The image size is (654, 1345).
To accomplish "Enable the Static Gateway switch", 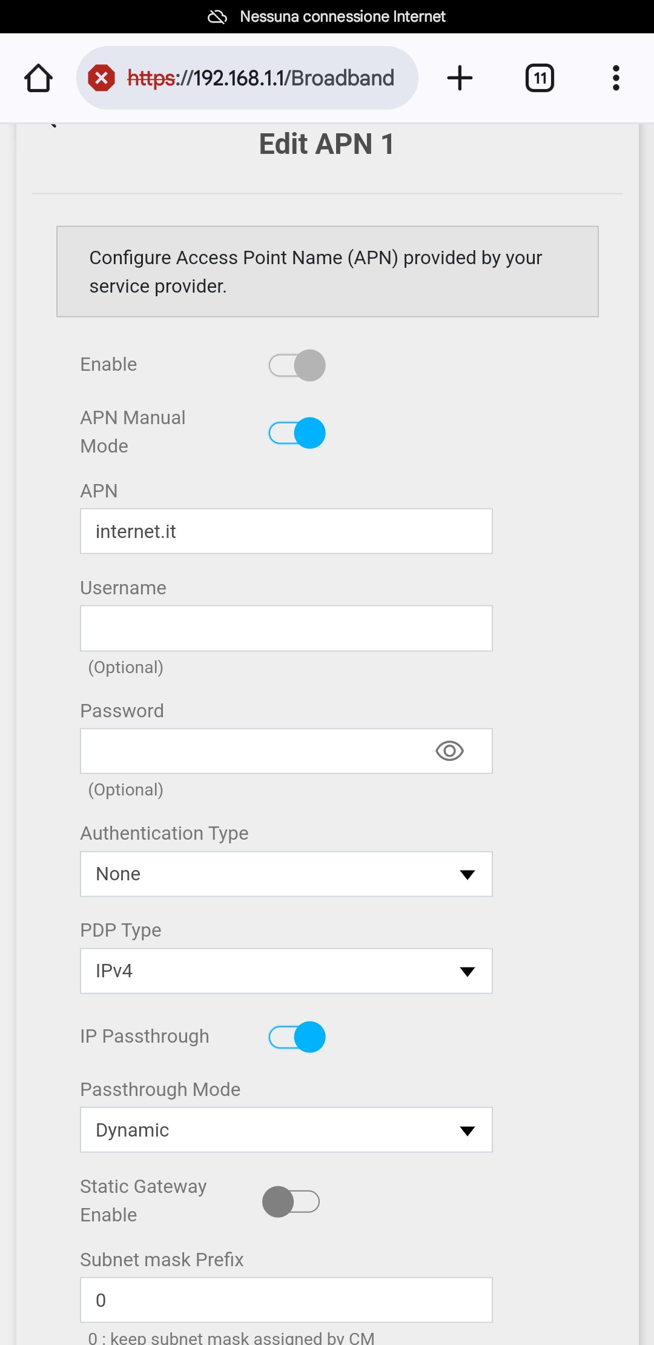I will coord(291,1201).
